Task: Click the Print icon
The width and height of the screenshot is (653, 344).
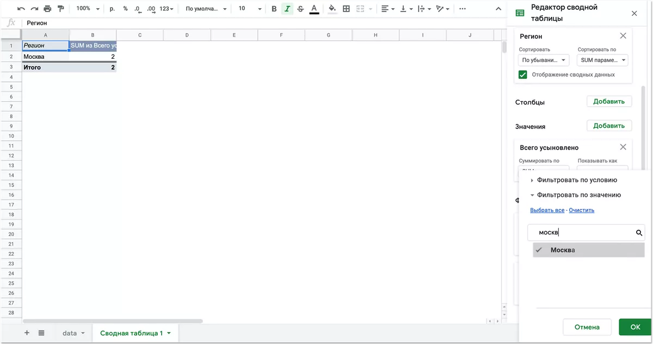Action: pyautogui.click(x=47, y=9)
